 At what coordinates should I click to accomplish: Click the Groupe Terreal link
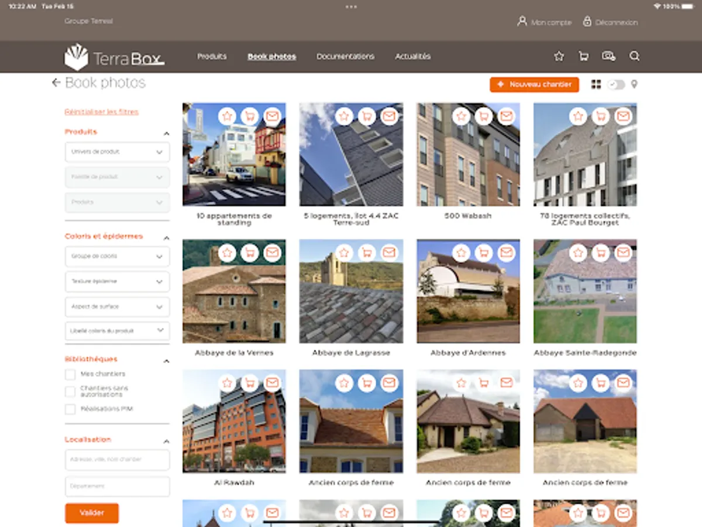pyautogui.click(x=88, y=21)
